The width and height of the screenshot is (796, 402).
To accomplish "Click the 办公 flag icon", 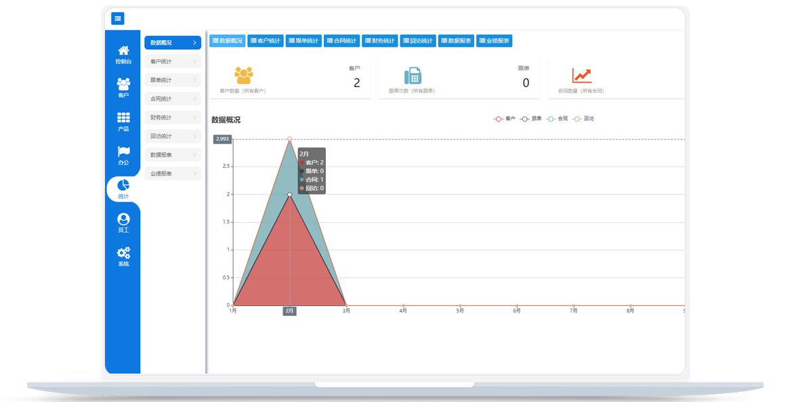I will [x=123, y=153].
